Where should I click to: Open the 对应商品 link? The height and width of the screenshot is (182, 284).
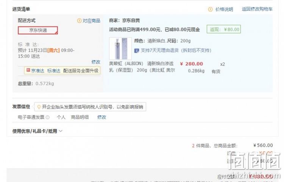coord(91,21)
